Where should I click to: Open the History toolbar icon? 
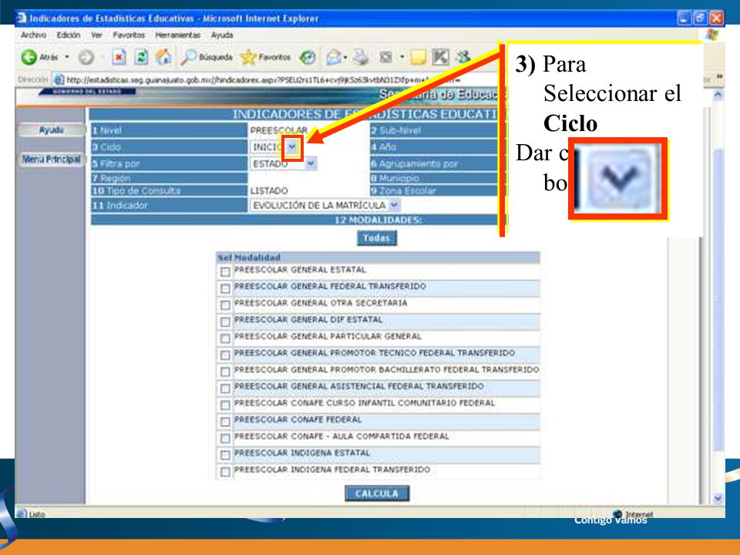click(308, 57)
